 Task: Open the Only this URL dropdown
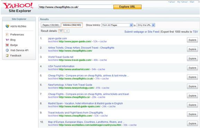click(x=146, y=25)
